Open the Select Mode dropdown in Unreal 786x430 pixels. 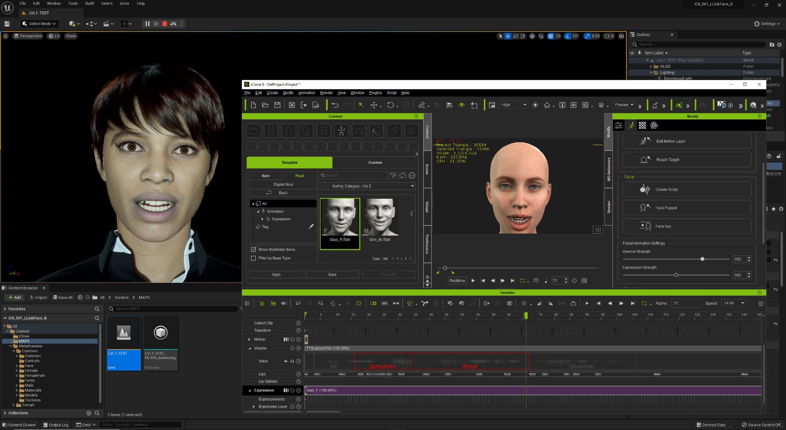click(40, 24)
